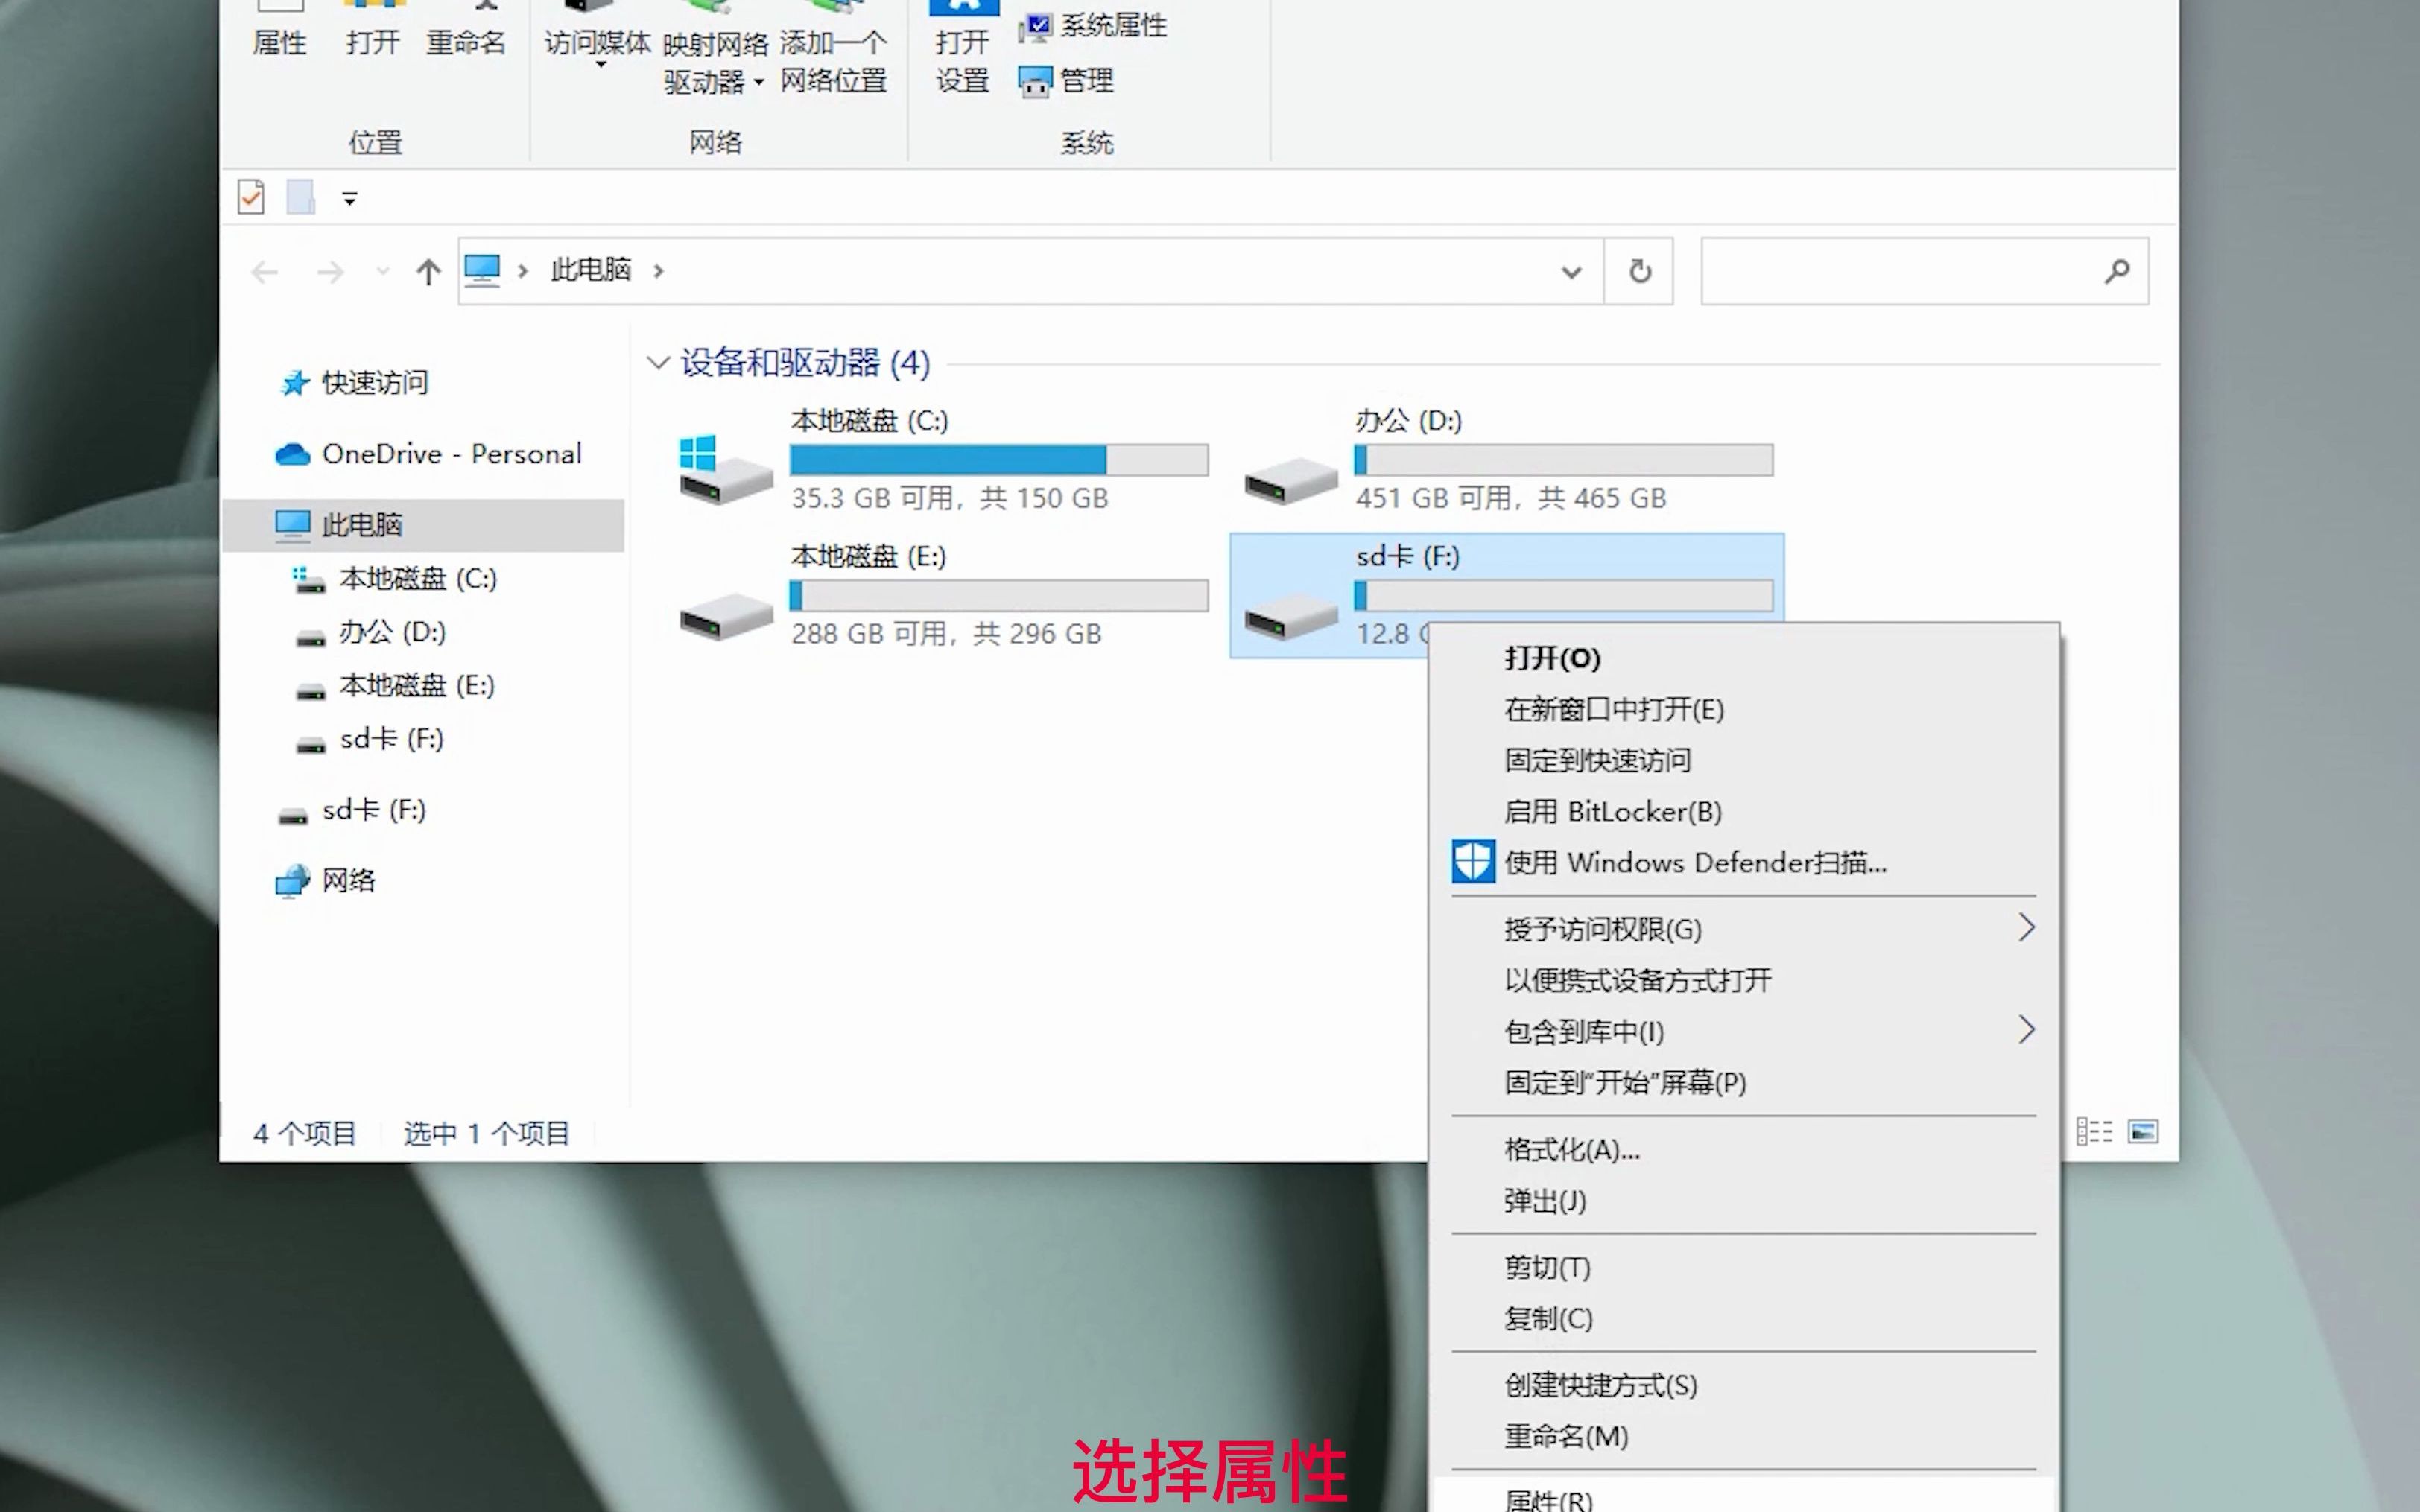Choose 格式化(A)... in context menu
Viewport: 2420px width, 1512px height.
point(1744,1150)
